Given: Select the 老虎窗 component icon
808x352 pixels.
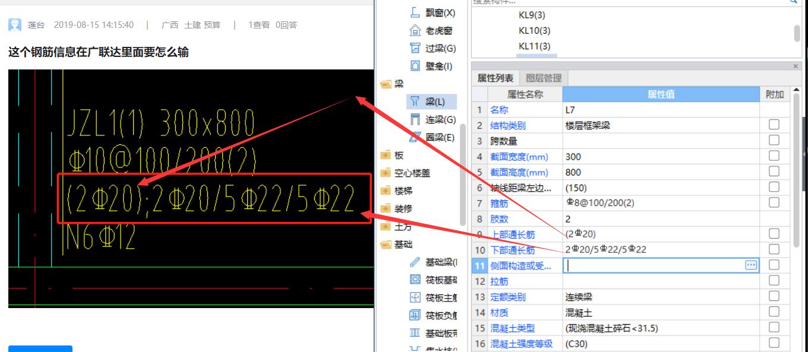Looking at the screenshot, I should point(415,31).
